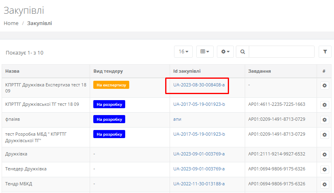Open gear actions for Тендр МБКД row
The width and height of the screenshot is (334, 193).
tap(324, 184)
